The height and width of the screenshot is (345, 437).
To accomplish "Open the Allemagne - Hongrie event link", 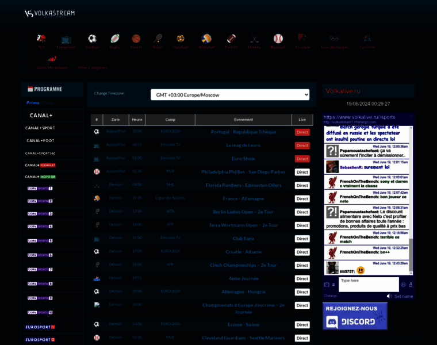I will click(x=243, y=292).
